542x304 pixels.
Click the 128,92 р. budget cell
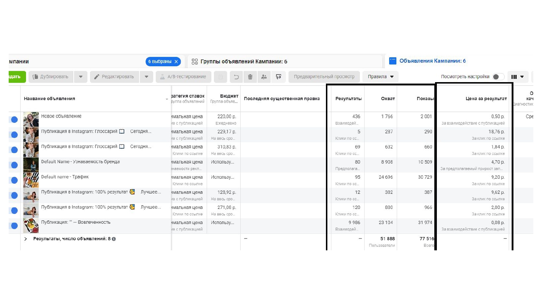[227, 192]
